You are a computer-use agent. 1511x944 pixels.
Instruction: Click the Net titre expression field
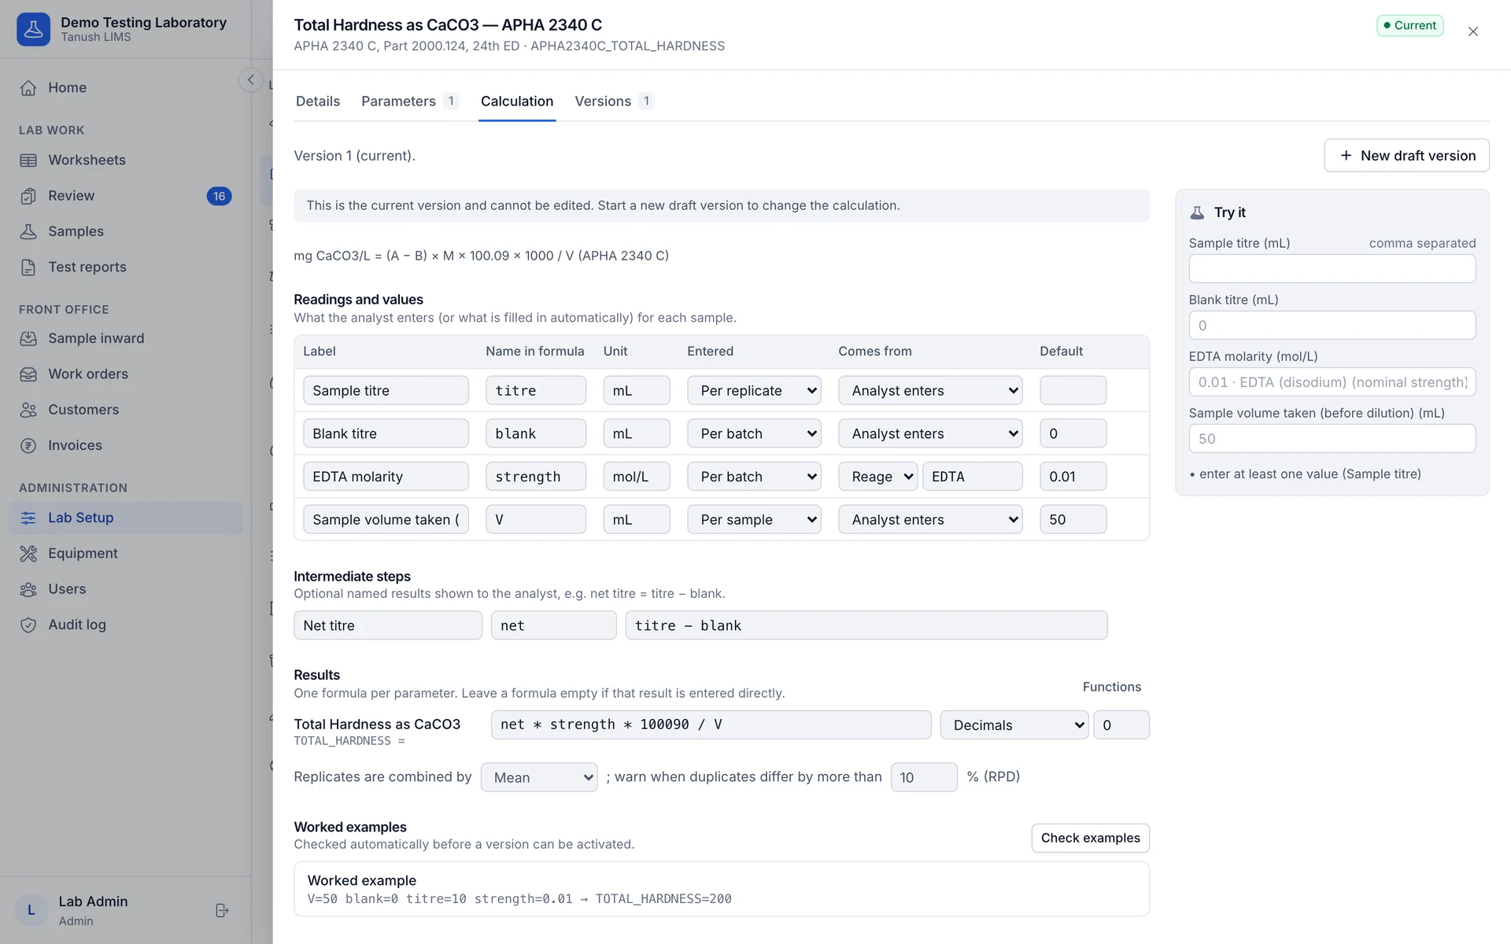click(x=866, y=625)
